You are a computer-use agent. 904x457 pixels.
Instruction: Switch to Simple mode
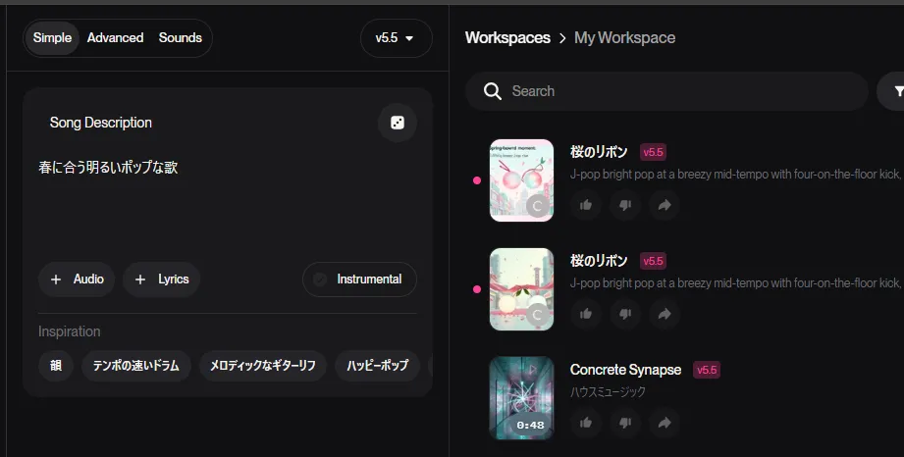point(52,38)
